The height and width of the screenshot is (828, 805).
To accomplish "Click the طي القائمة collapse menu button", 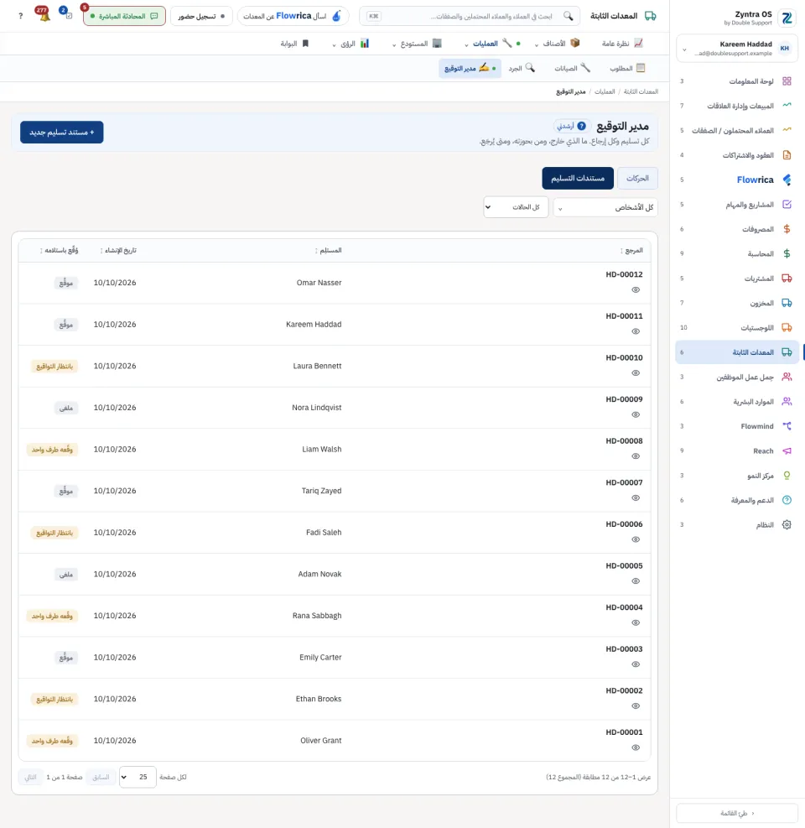I will (737, 813).
